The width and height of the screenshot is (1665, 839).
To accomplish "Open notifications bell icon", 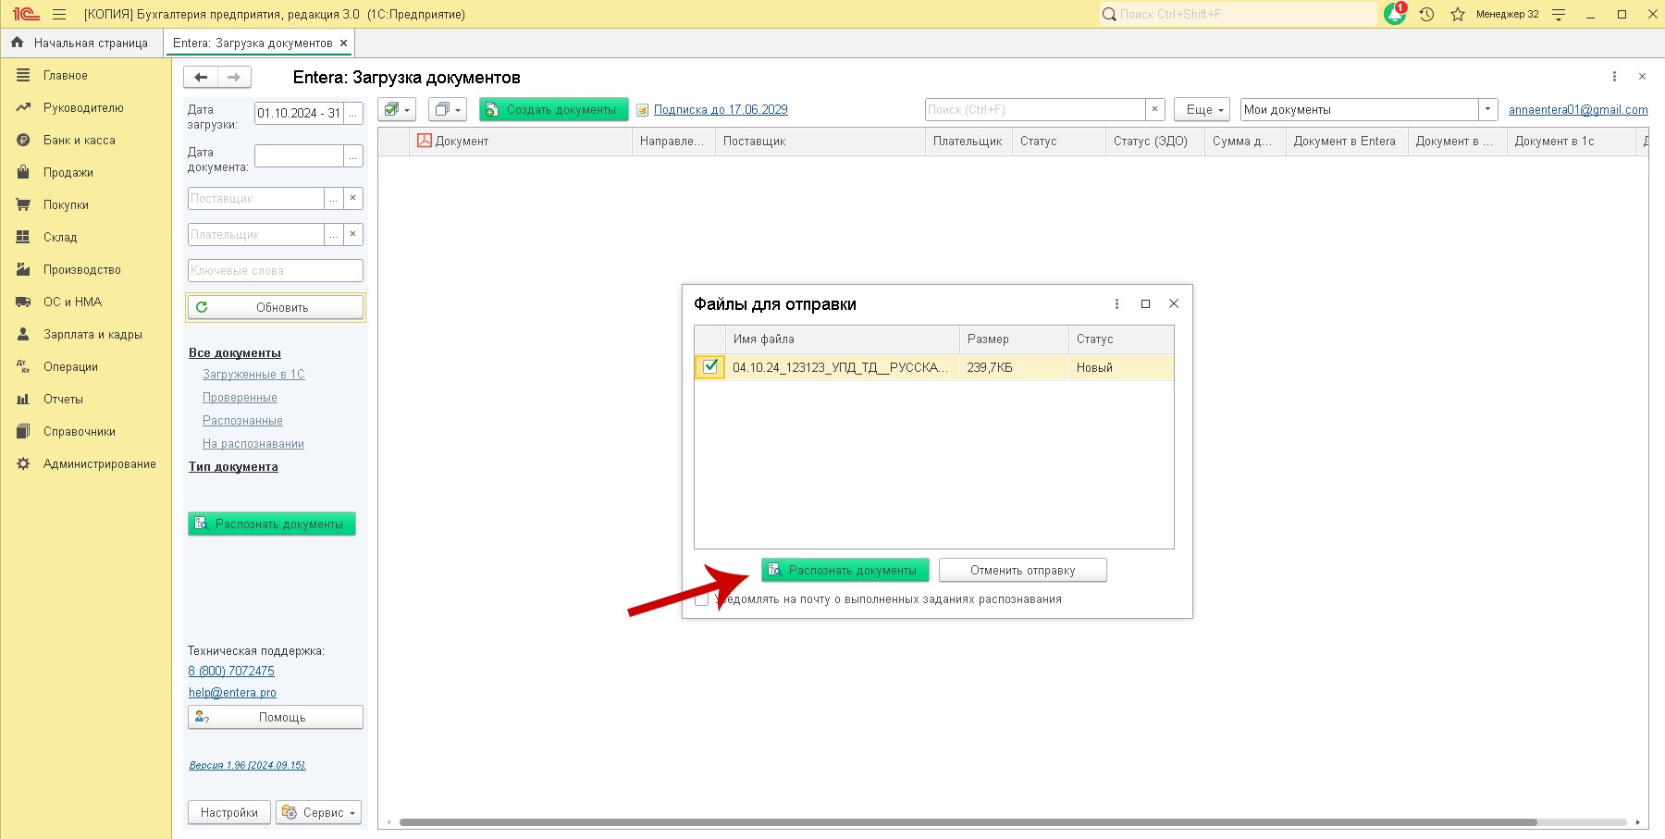I will coord(1395,14).
